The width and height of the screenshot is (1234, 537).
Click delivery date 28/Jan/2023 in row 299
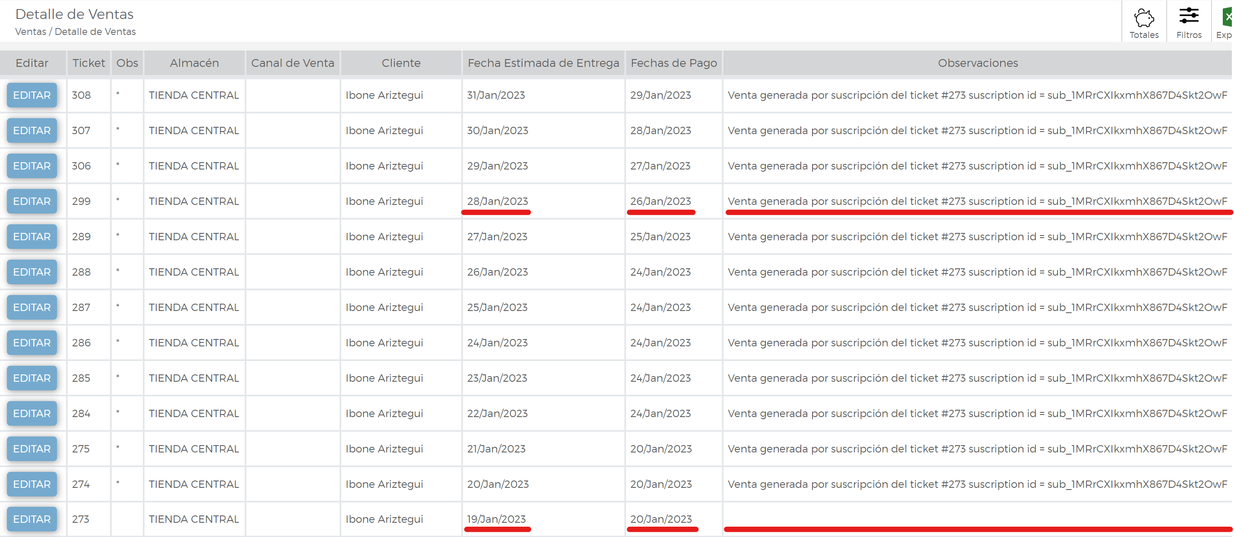497,202
